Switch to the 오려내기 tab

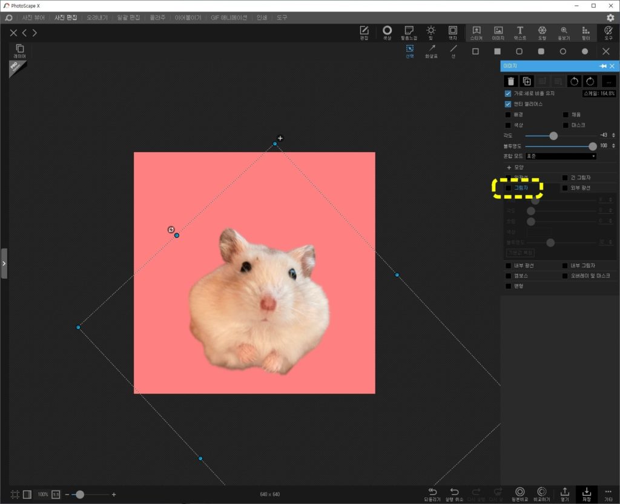click(97, 18)
